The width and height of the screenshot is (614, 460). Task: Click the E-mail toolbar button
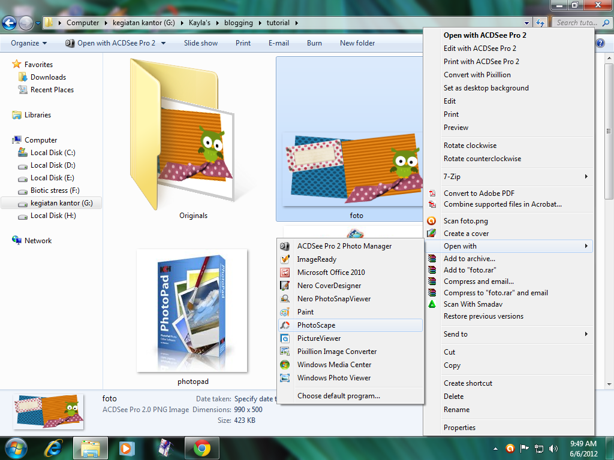tap(279, 43)
